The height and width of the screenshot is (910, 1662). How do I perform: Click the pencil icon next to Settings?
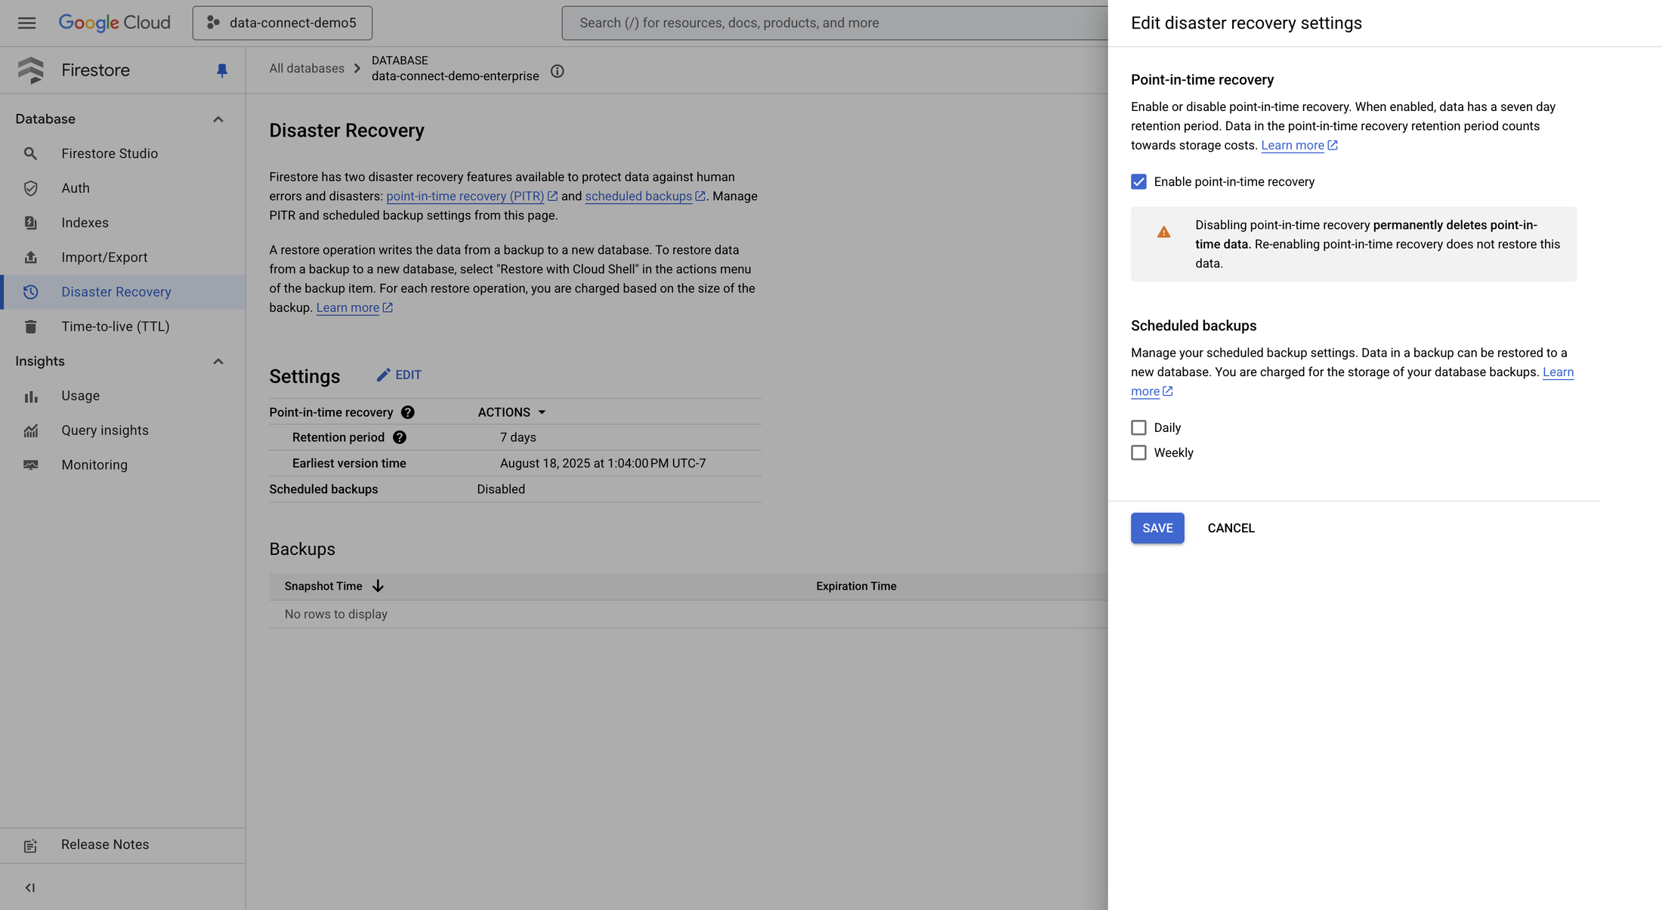pyautogui.click(x=384, y=375)
